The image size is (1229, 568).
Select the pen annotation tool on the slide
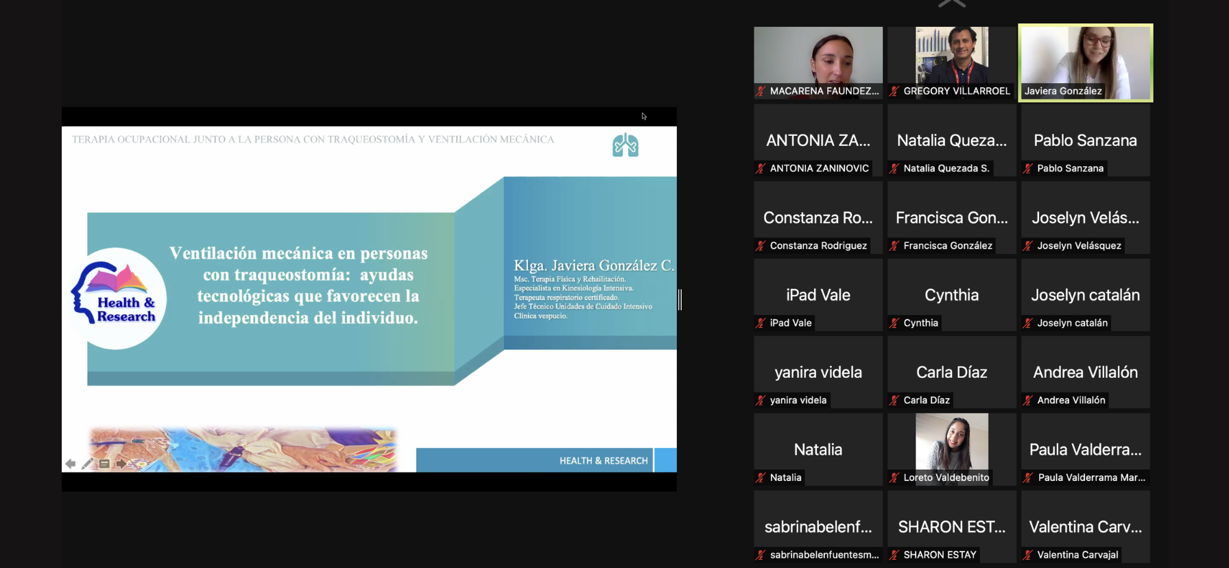click(x=87, y=464)
